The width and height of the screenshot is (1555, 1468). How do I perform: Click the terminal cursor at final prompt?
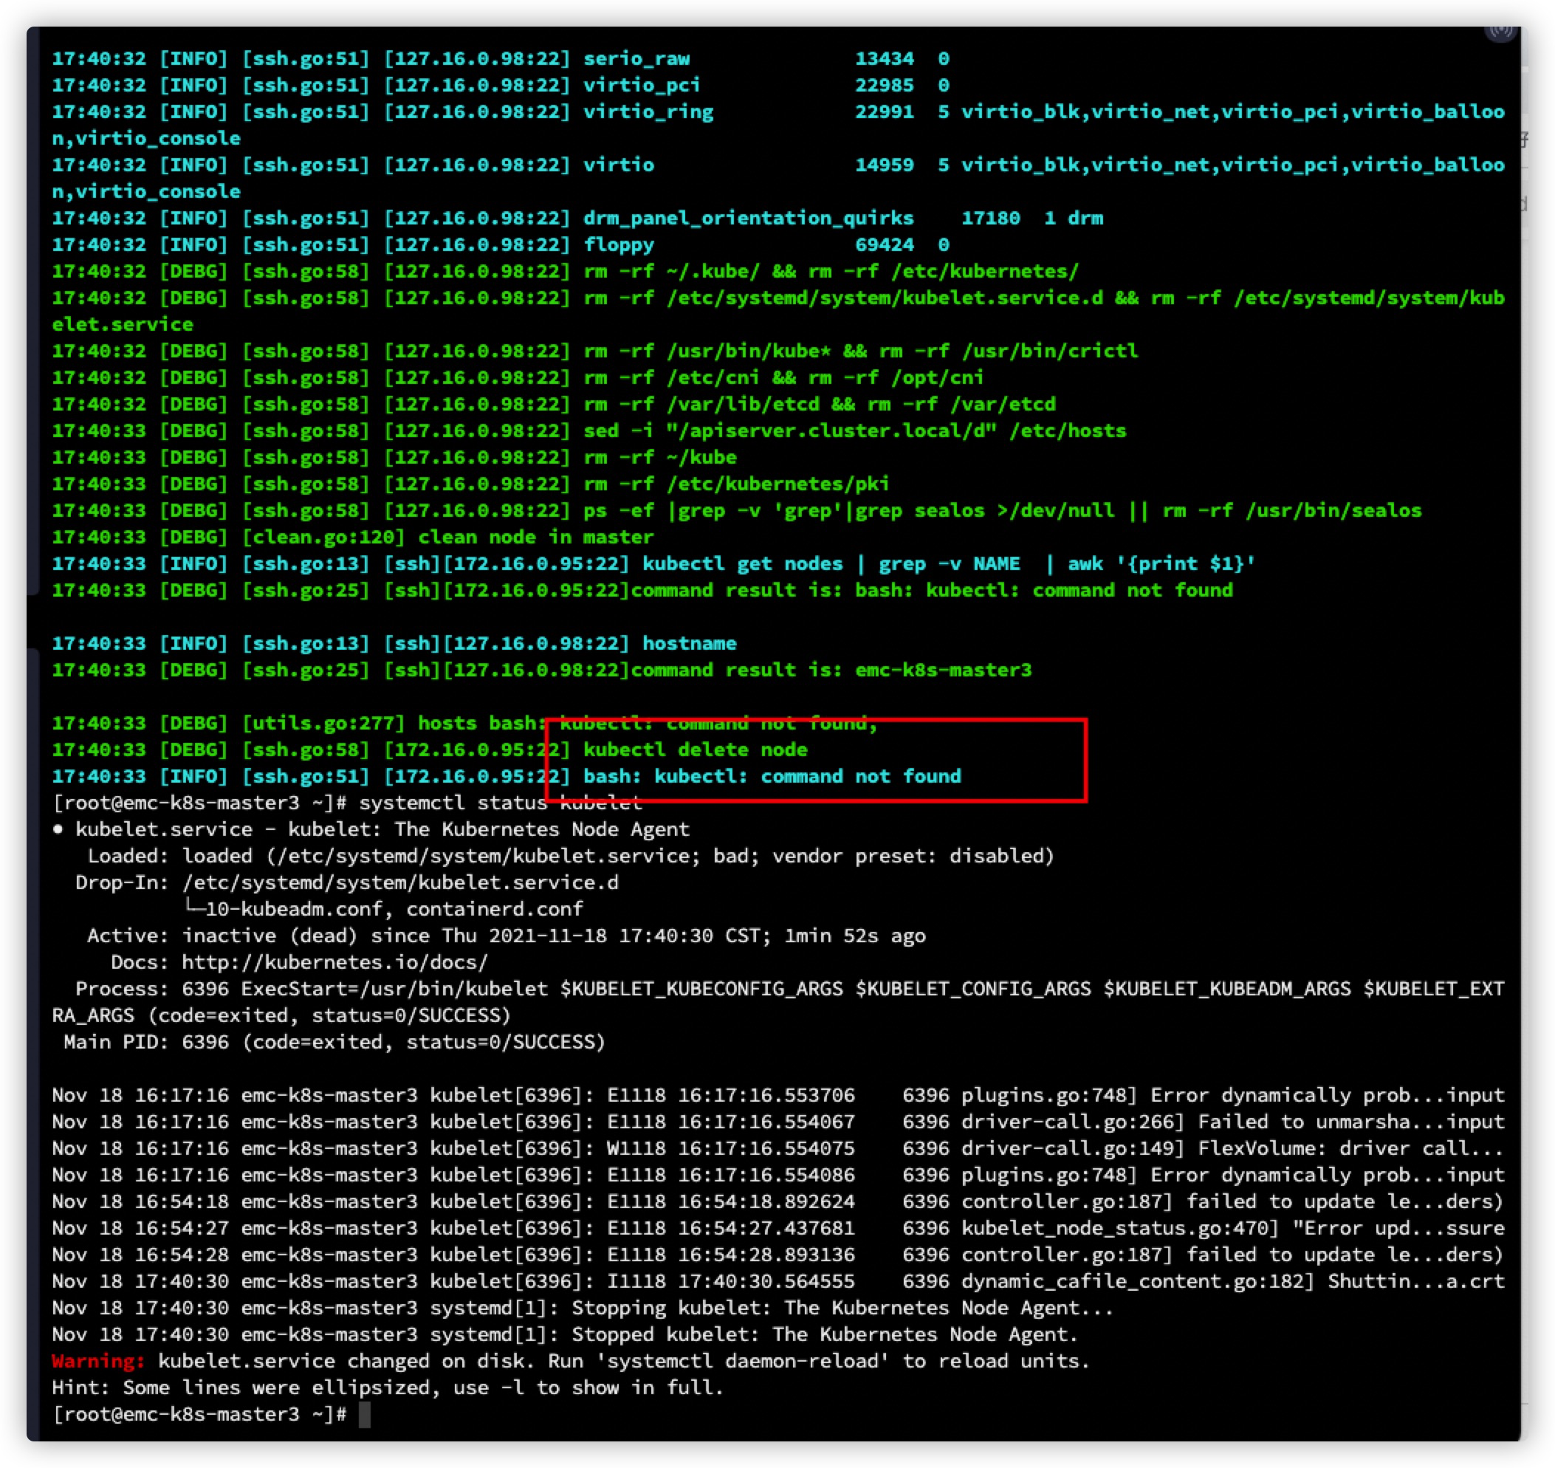coord(365,1414)
